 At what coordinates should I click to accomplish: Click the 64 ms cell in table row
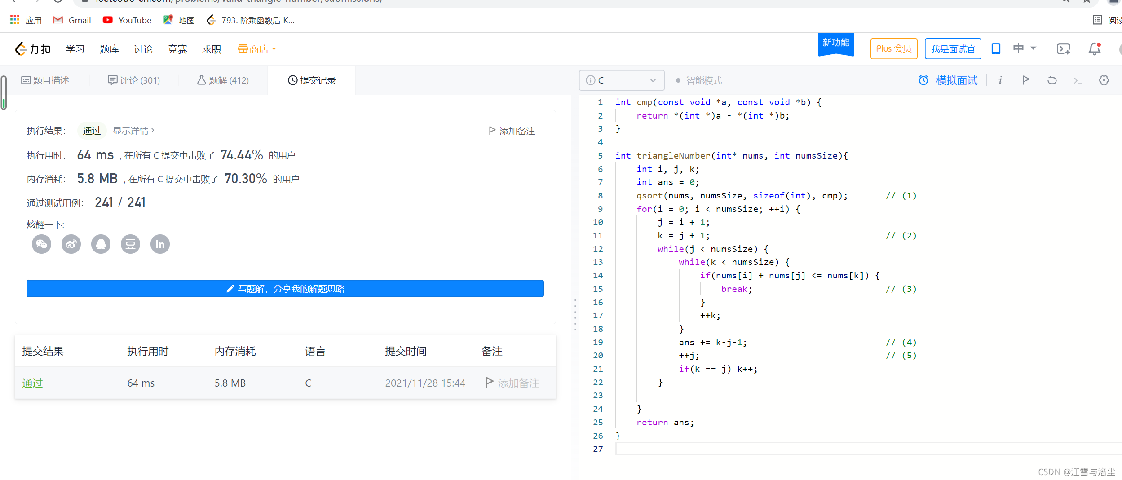pos(141,383)
